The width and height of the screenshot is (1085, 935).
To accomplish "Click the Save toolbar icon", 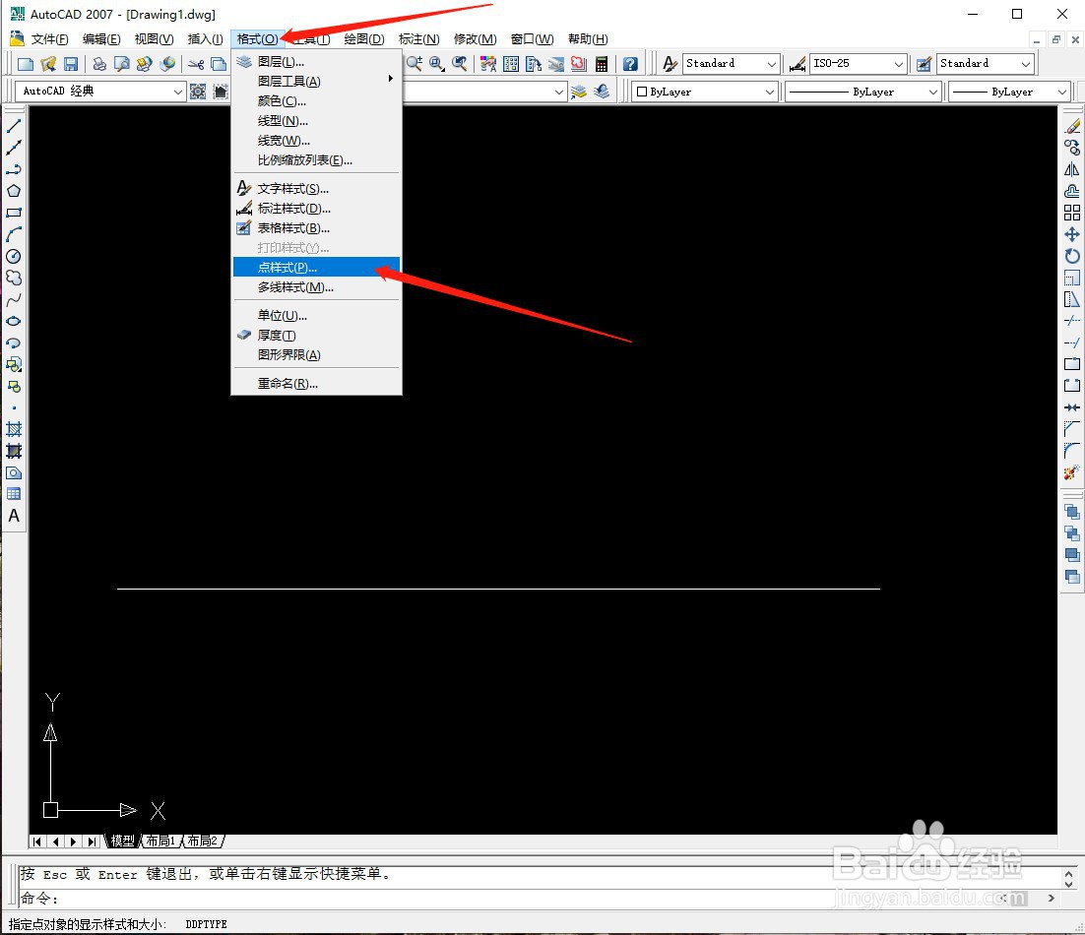I will coord(71,64).
